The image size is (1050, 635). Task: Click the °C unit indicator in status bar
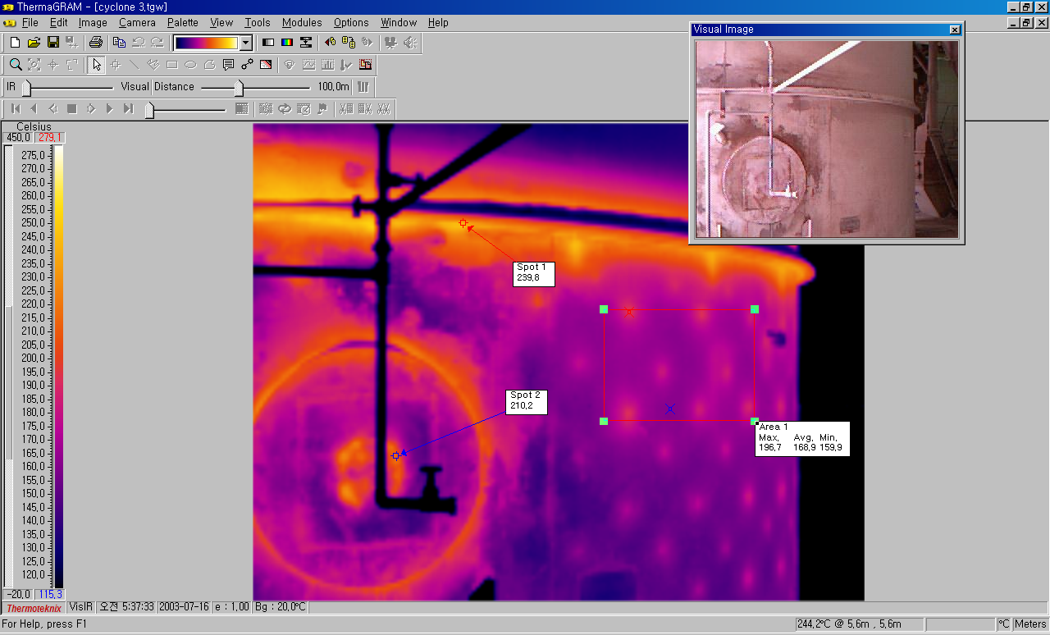click(x=1004, y=624)
